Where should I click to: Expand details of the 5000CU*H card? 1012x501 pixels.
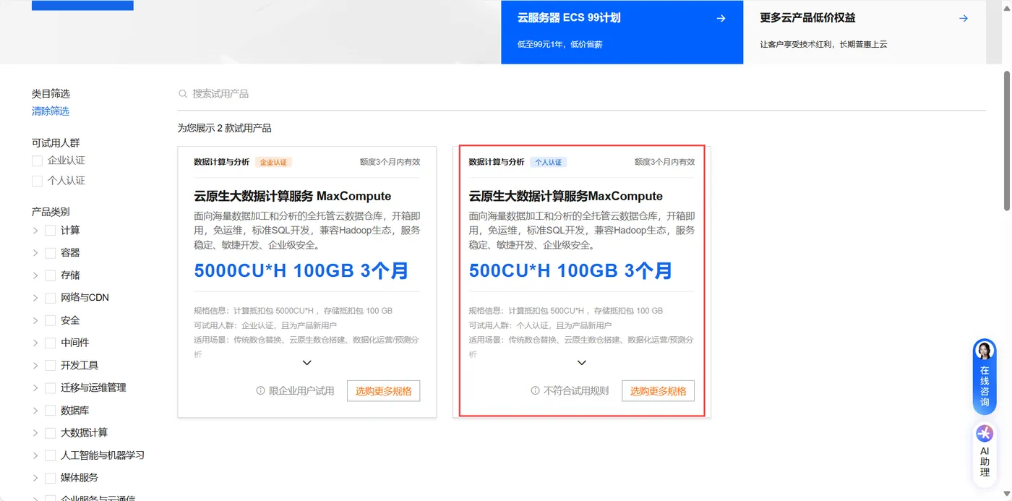point(306,363)
